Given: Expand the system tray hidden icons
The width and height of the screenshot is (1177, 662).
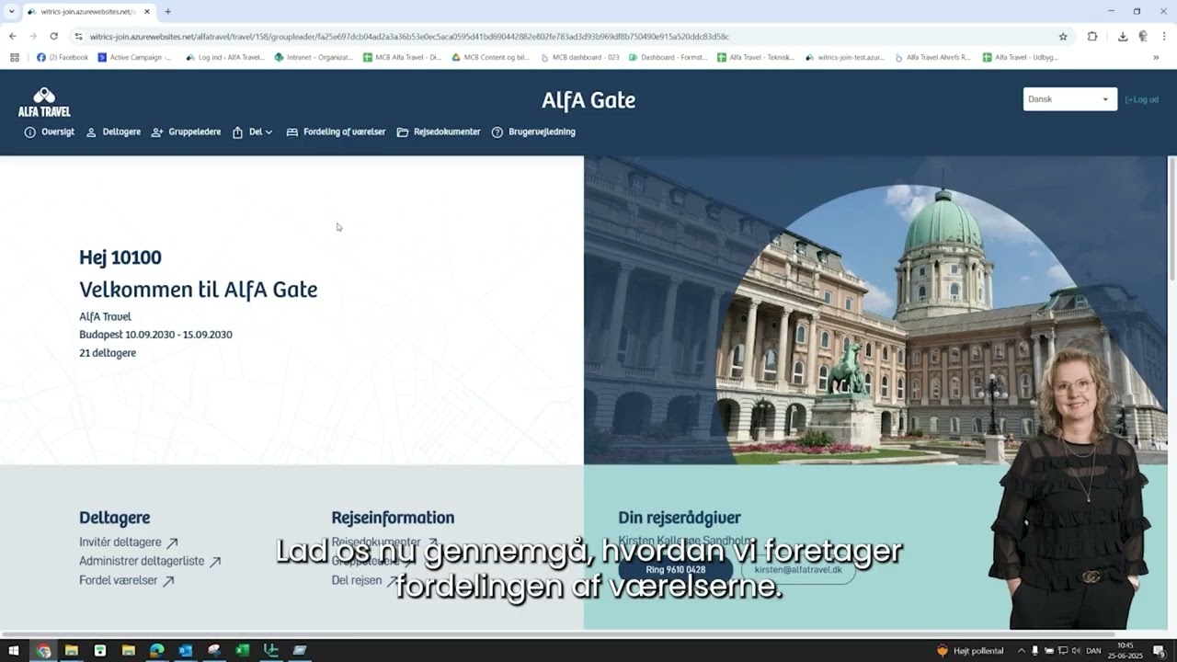Looking at the screenshot, I should 1021,651.
